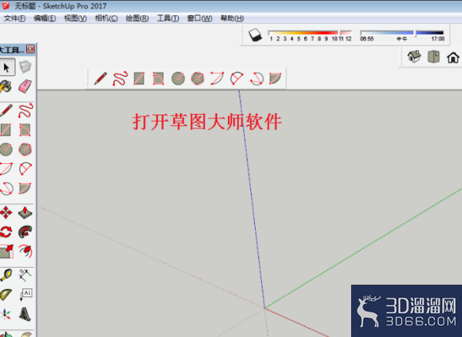The image size is (462, 337).
Task: Switch to the Front view
Action: click(454, 58)
